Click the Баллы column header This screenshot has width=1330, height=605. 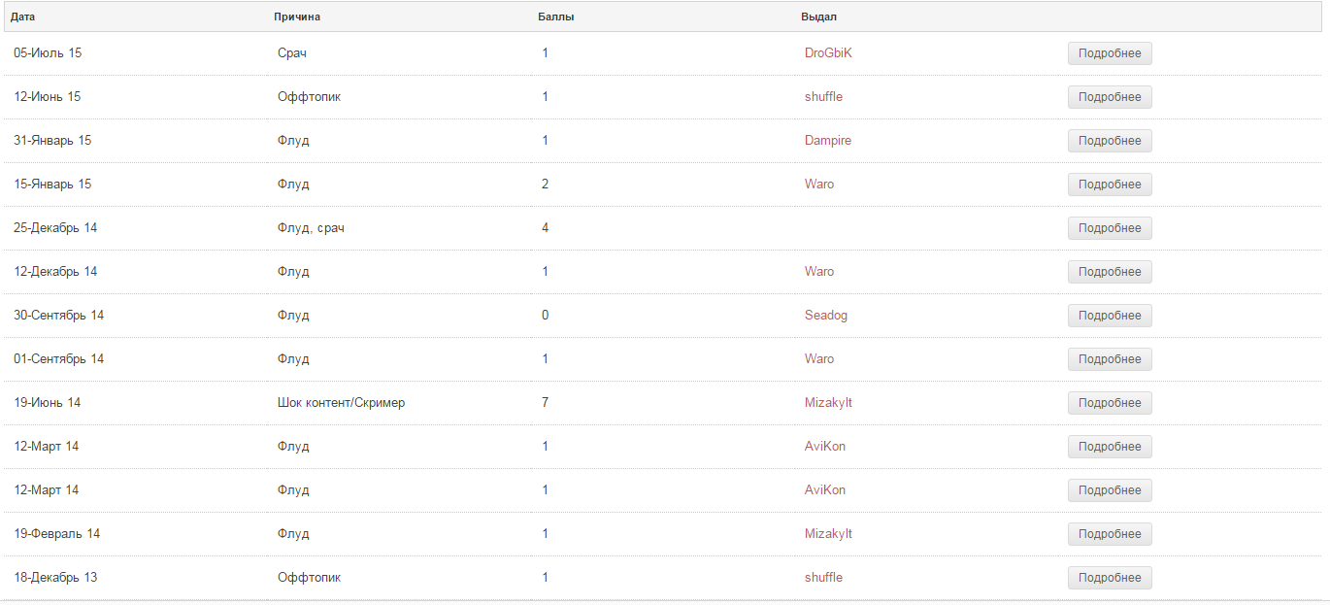pyautogui.click(x=555, y=17)
